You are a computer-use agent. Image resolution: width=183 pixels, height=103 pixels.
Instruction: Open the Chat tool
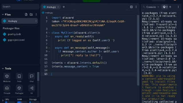(31, 78)
